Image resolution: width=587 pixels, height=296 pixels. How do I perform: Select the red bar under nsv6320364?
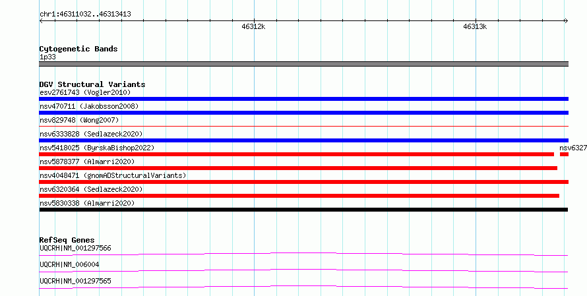click(299, 196)
